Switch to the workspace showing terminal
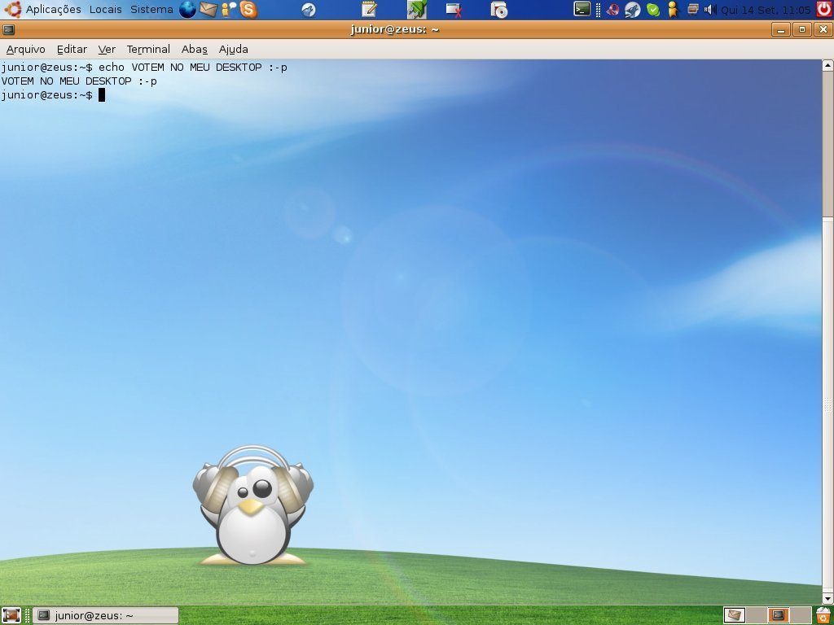The height and width of the screenshot is (625, 834). [x=778, y=615]
